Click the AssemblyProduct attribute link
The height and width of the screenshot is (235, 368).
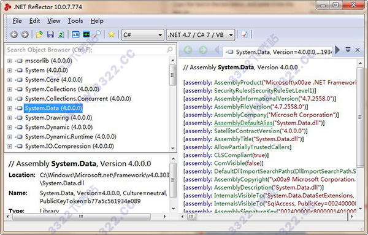point(237,82)
